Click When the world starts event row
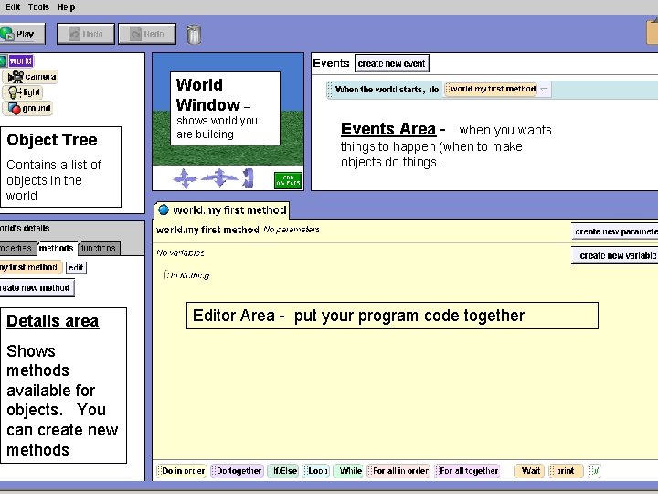658x494 pixels. [x=492, y=90]
